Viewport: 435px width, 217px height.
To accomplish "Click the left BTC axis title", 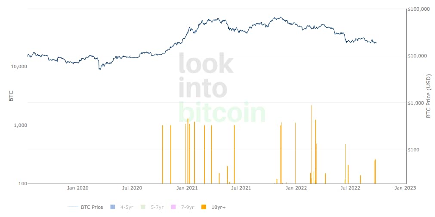I will (x=11, y=96).
